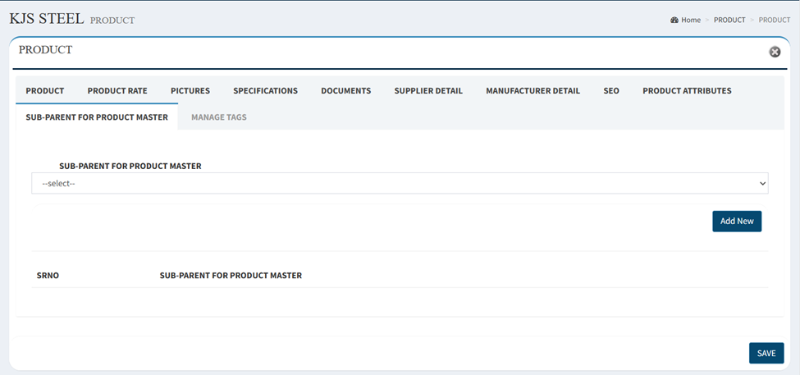800x375 pixels.
Task: Click the Home dashboard icon in breadcrumb
Action: (674, 20)
